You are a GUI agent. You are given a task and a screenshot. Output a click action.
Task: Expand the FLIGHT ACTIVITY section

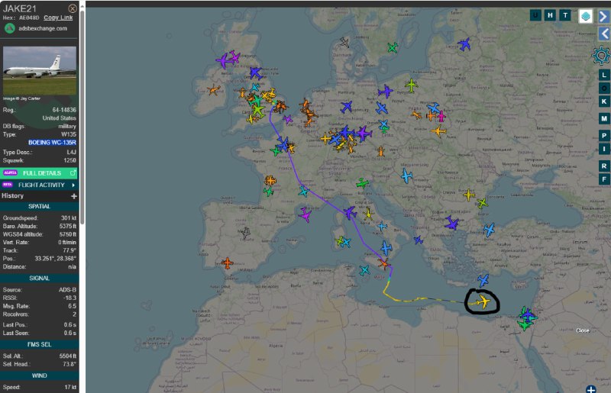pyautogui.click(x=40, y=185)
